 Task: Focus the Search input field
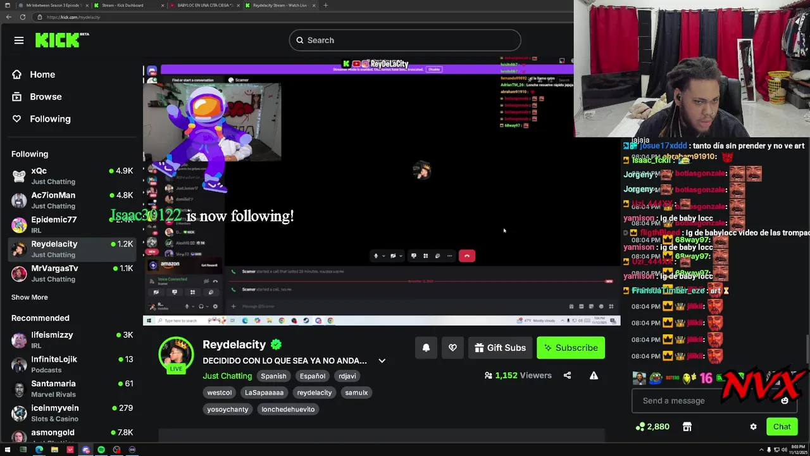pyautogui.click(x=405, y=41)
